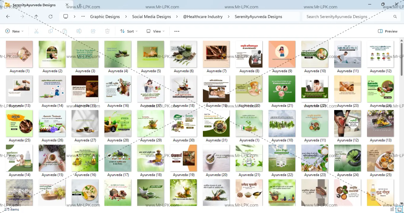
Task: Click the Share icon in toolbar
Action: coord(93,31)
